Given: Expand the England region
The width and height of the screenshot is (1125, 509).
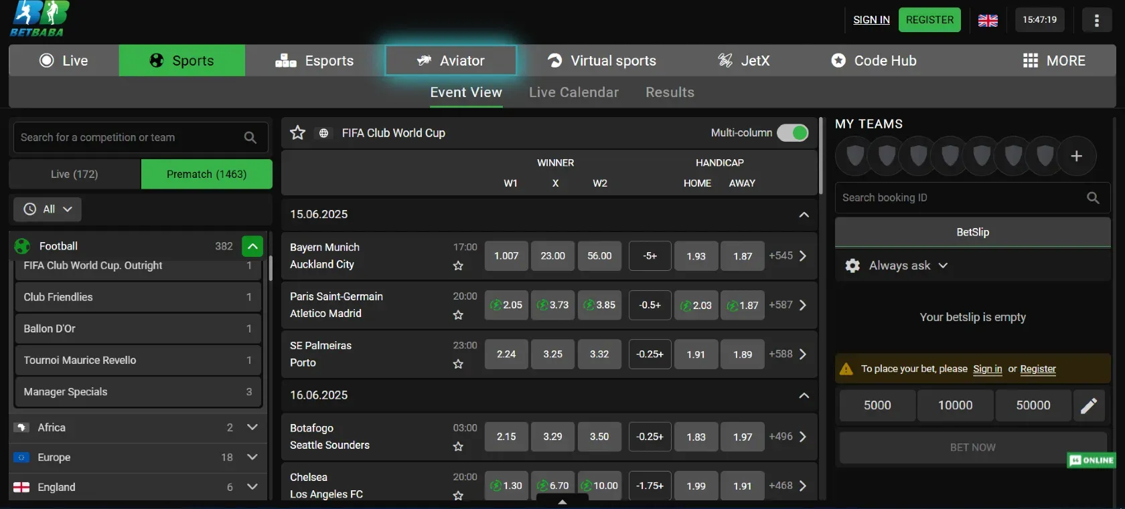Looking at the screenshot, I should (252, 486).
